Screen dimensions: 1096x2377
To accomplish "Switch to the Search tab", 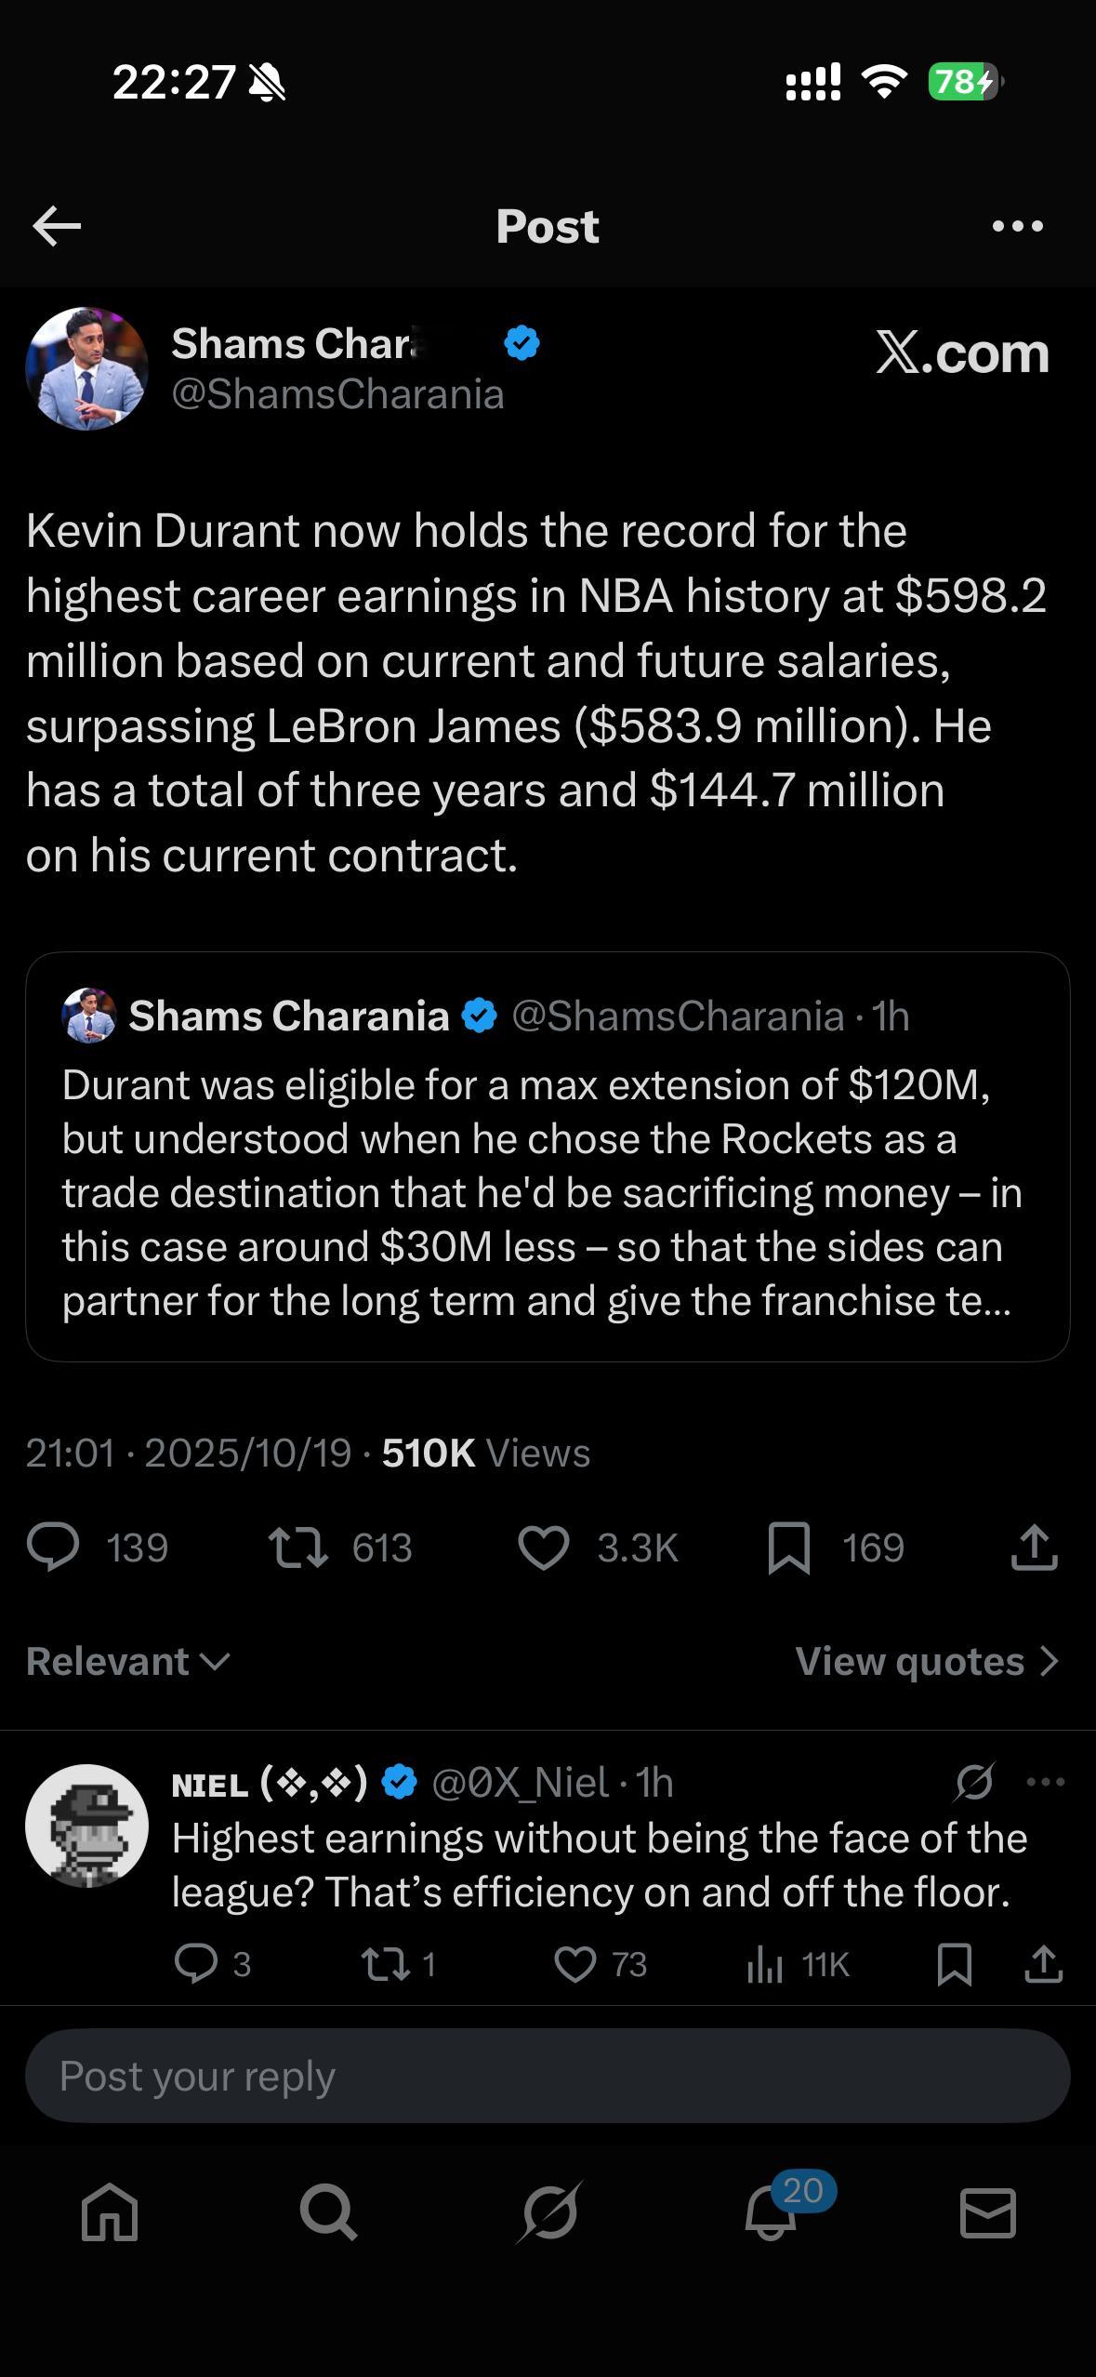I will pos(328,2211).
